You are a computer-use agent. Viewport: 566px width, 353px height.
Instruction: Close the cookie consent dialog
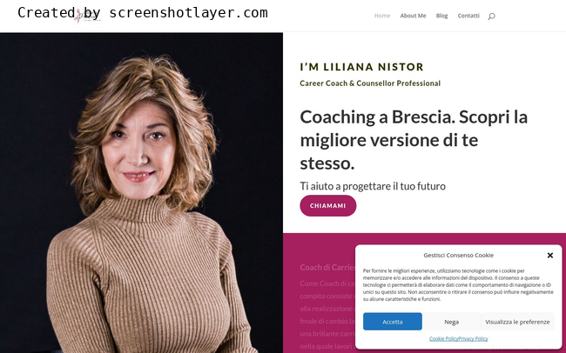(549, 256)
